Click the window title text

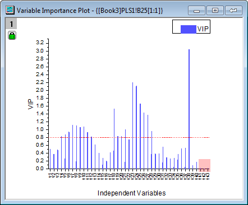90,11
